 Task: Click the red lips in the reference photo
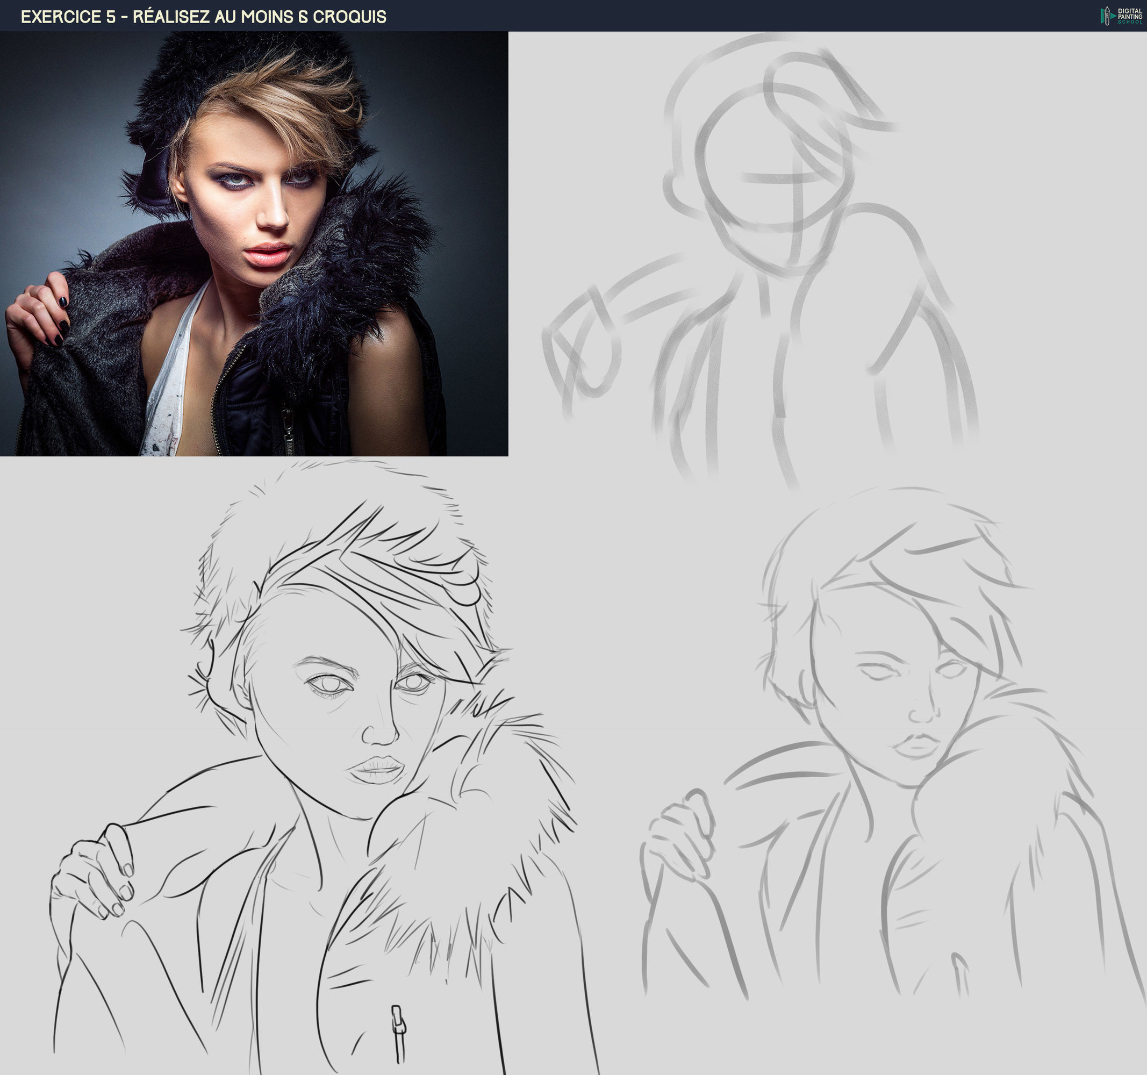(x=268, y=254)
